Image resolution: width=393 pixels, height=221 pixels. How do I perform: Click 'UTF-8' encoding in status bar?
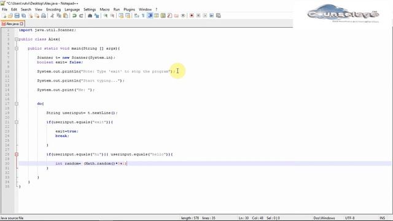pos(350,218)
